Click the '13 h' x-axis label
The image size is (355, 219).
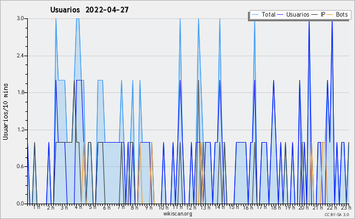coord(205,207)
